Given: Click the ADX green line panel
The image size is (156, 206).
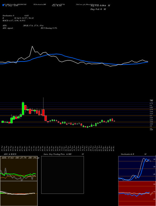Looking at the screenshot, I should point(19,169).
